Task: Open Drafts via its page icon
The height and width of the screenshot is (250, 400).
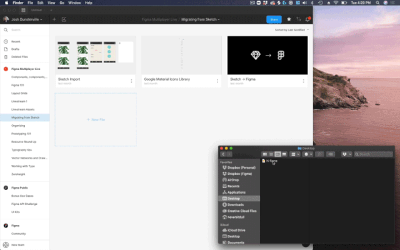Action: [6, 49]
